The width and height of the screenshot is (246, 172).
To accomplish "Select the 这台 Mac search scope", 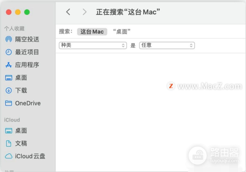I will 92,32.
